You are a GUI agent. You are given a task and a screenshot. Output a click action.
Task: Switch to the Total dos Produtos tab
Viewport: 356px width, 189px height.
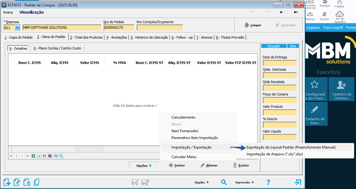pos(86,37)
